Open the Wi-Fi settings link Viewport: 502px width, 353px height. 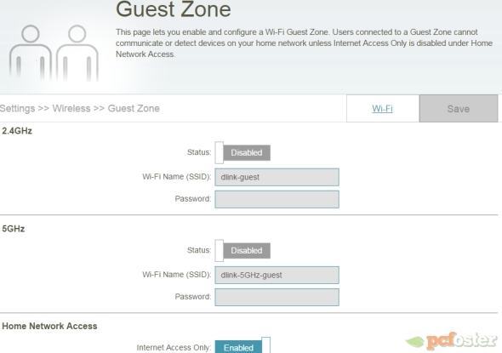pyautogui.click(x=382, y=109)
